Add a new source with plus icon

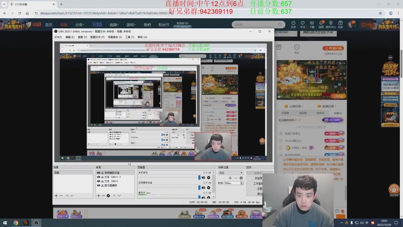98,196
